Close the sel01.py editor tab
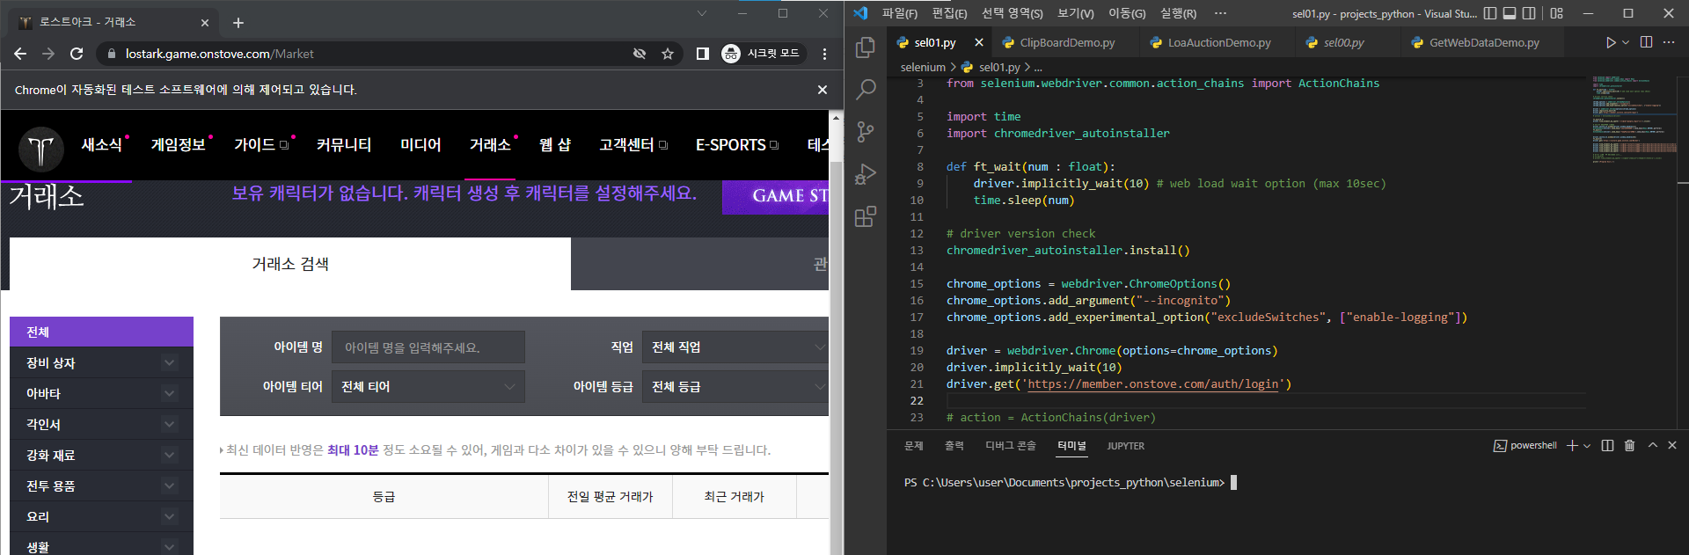 [979, 42]
